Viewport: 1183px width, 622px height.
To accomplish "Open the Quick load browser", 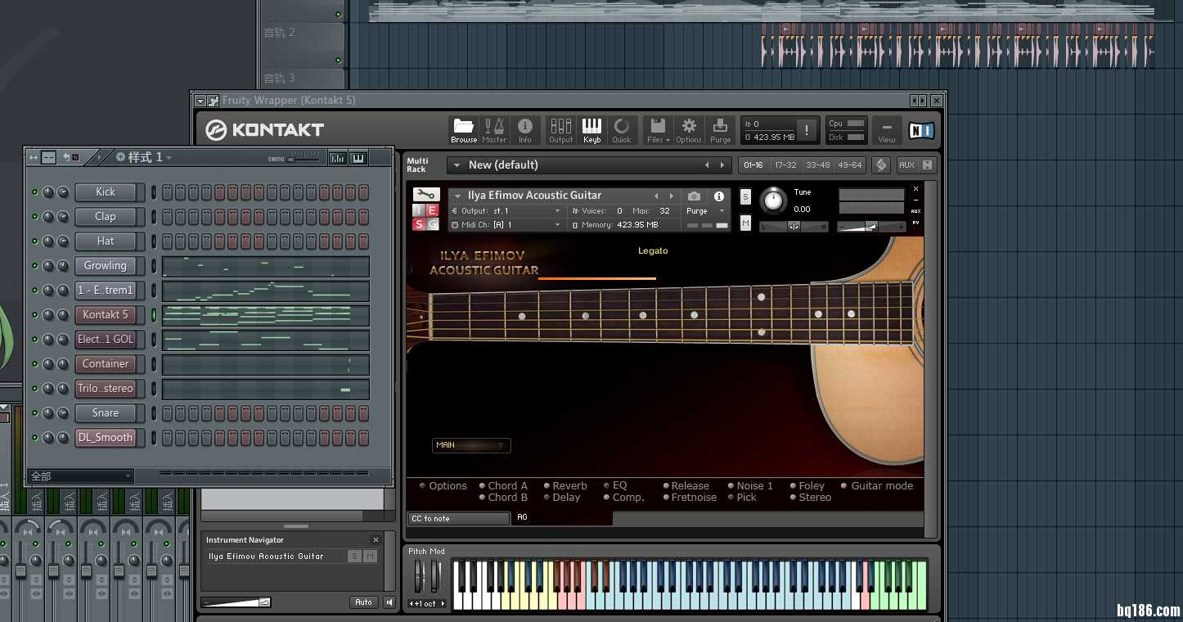I will (622, 130).
